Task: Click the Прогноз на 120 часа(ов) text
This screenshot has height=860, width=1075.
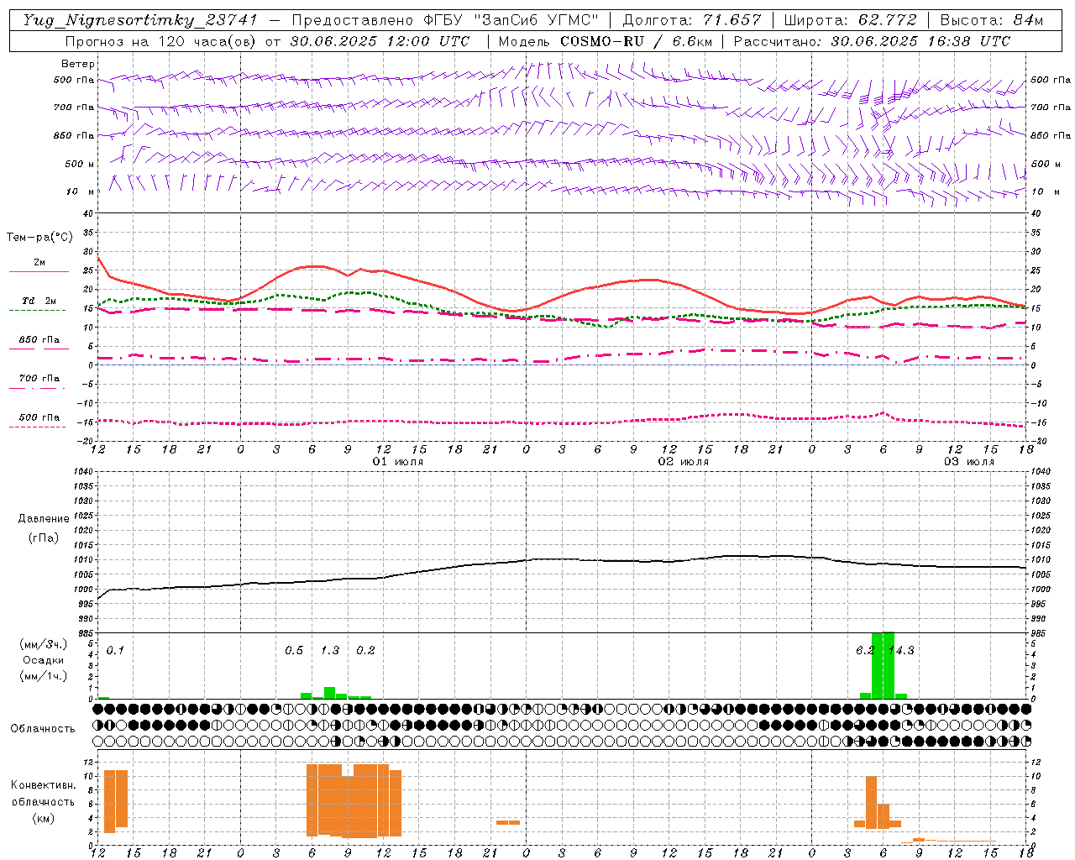Action: click(x=160, y=41)
